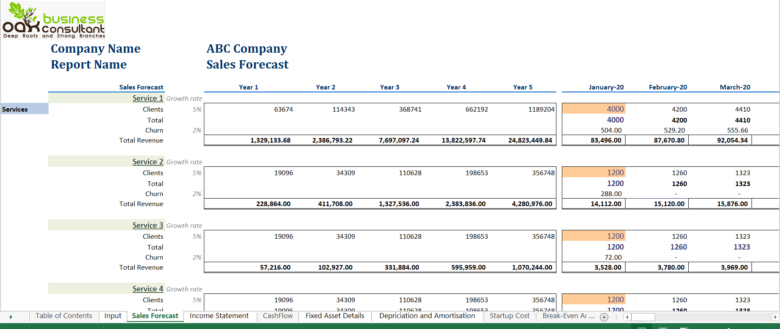
Task: Select the 595,959.00 Year 4 revenue
Action: 469,267
